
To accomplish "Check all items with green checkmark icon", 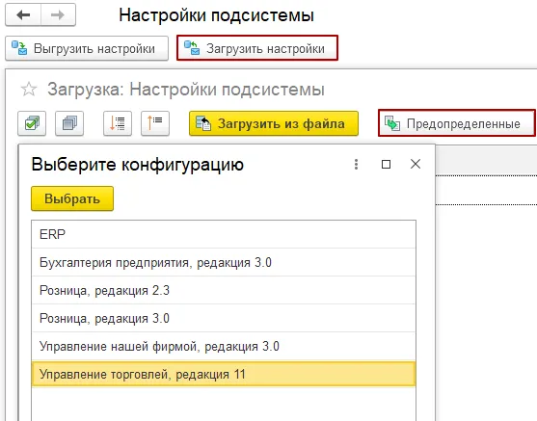I will (x=32, y=123).
